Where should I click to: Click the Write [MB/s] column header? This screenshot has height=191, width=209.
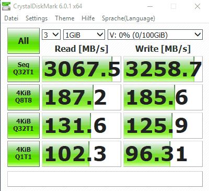pos(163,49)
